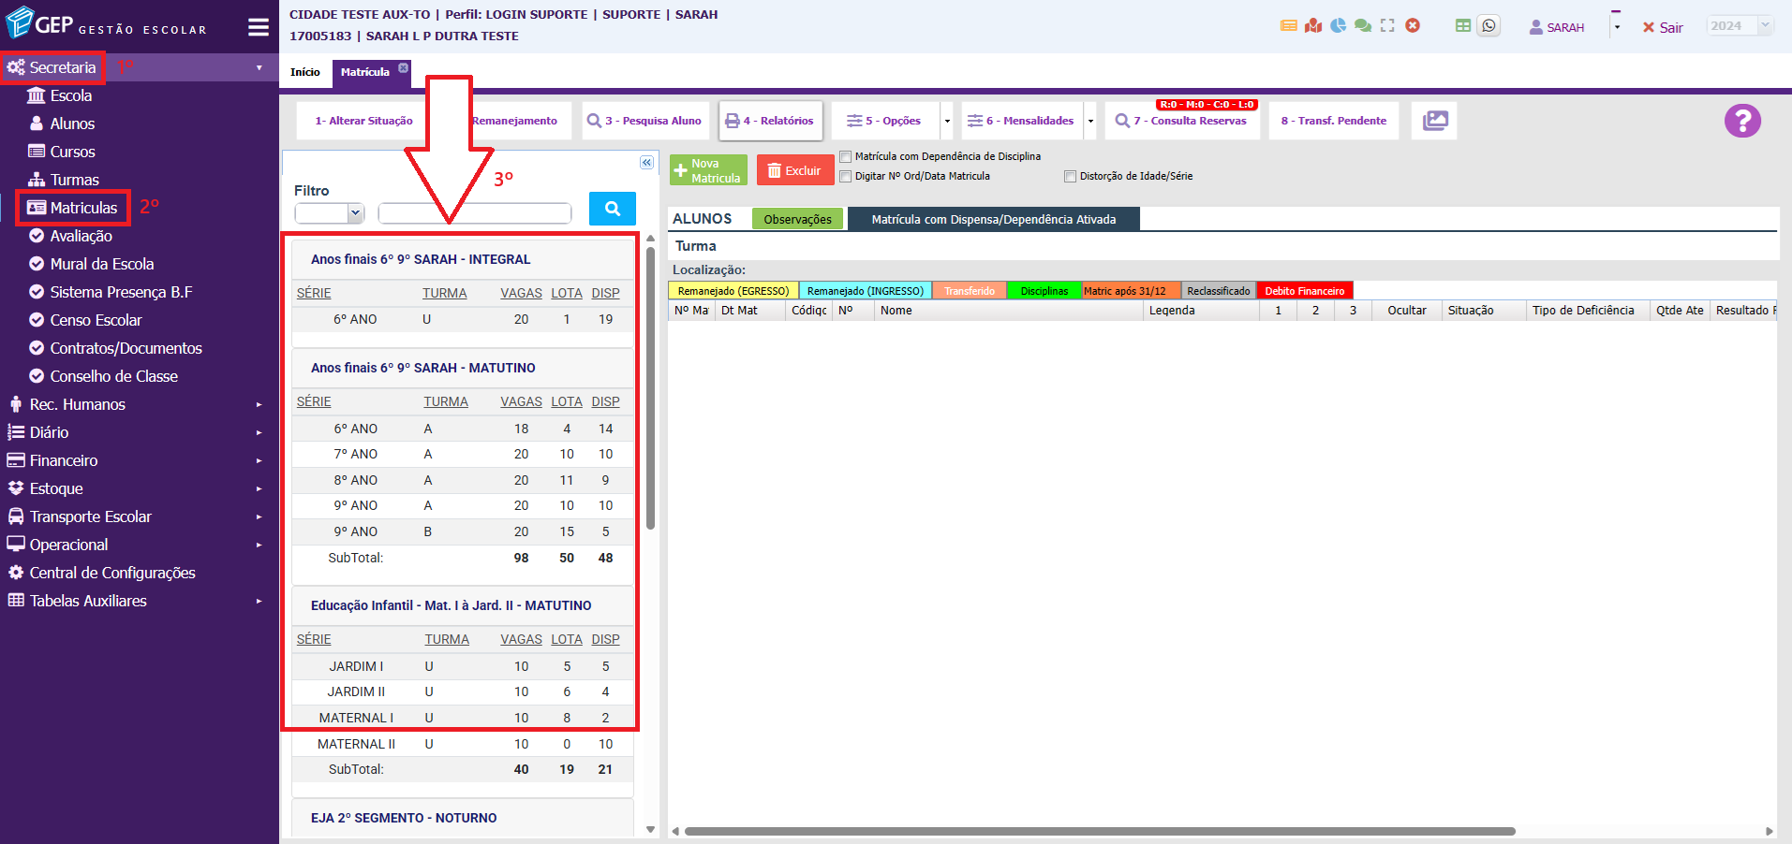
Task: Check Digitar Nº Ord/Data Matrícula
Action: (x=846, y=176)
